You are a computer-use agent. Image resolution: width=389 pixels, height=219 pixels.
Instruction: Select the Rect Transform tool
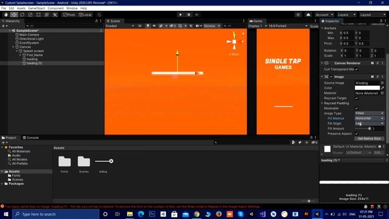(38, 15)
